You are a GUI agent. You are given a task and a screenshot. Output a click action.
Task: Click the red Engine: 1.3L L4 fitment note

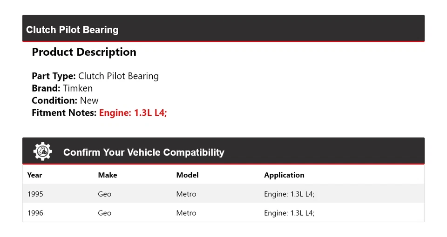[x=133, y=112]
